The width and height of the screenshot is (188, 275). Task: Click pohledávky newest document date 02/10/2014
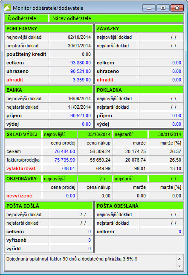click(x=79, y=37)
